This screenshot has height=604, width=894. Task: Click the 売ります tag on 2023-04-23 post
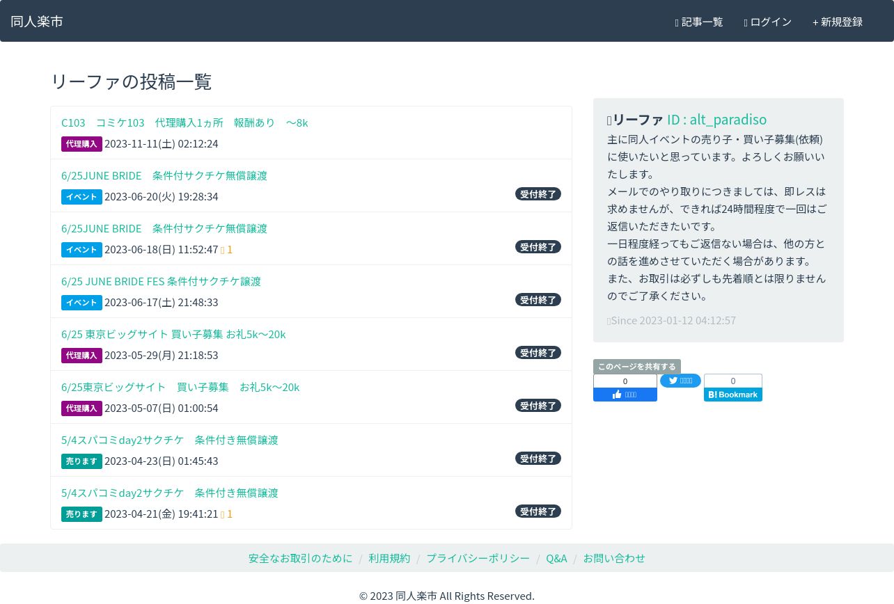click(81, 461)
